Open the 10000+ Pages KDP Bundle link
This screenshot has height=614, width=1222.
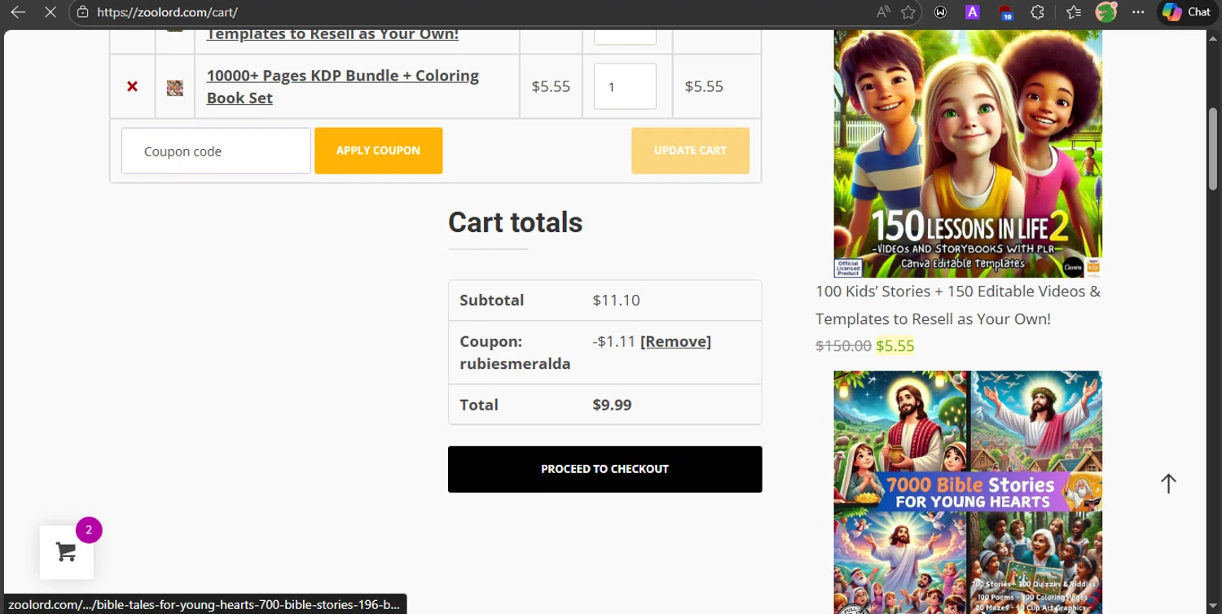pyautogui.click(x=342, y=86)
